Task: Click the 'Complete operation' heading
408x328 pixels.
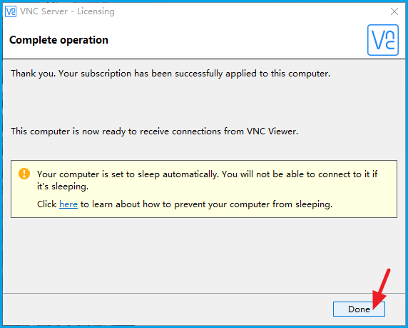Action: click(x=58, y=40)
